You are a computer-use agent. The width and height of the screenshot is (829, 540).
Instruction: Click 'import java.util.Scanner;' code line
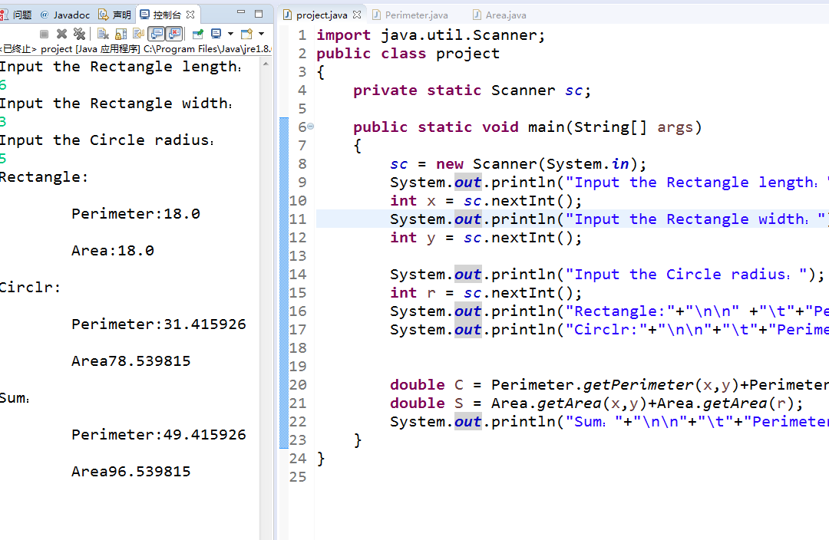tap(431, 35)
